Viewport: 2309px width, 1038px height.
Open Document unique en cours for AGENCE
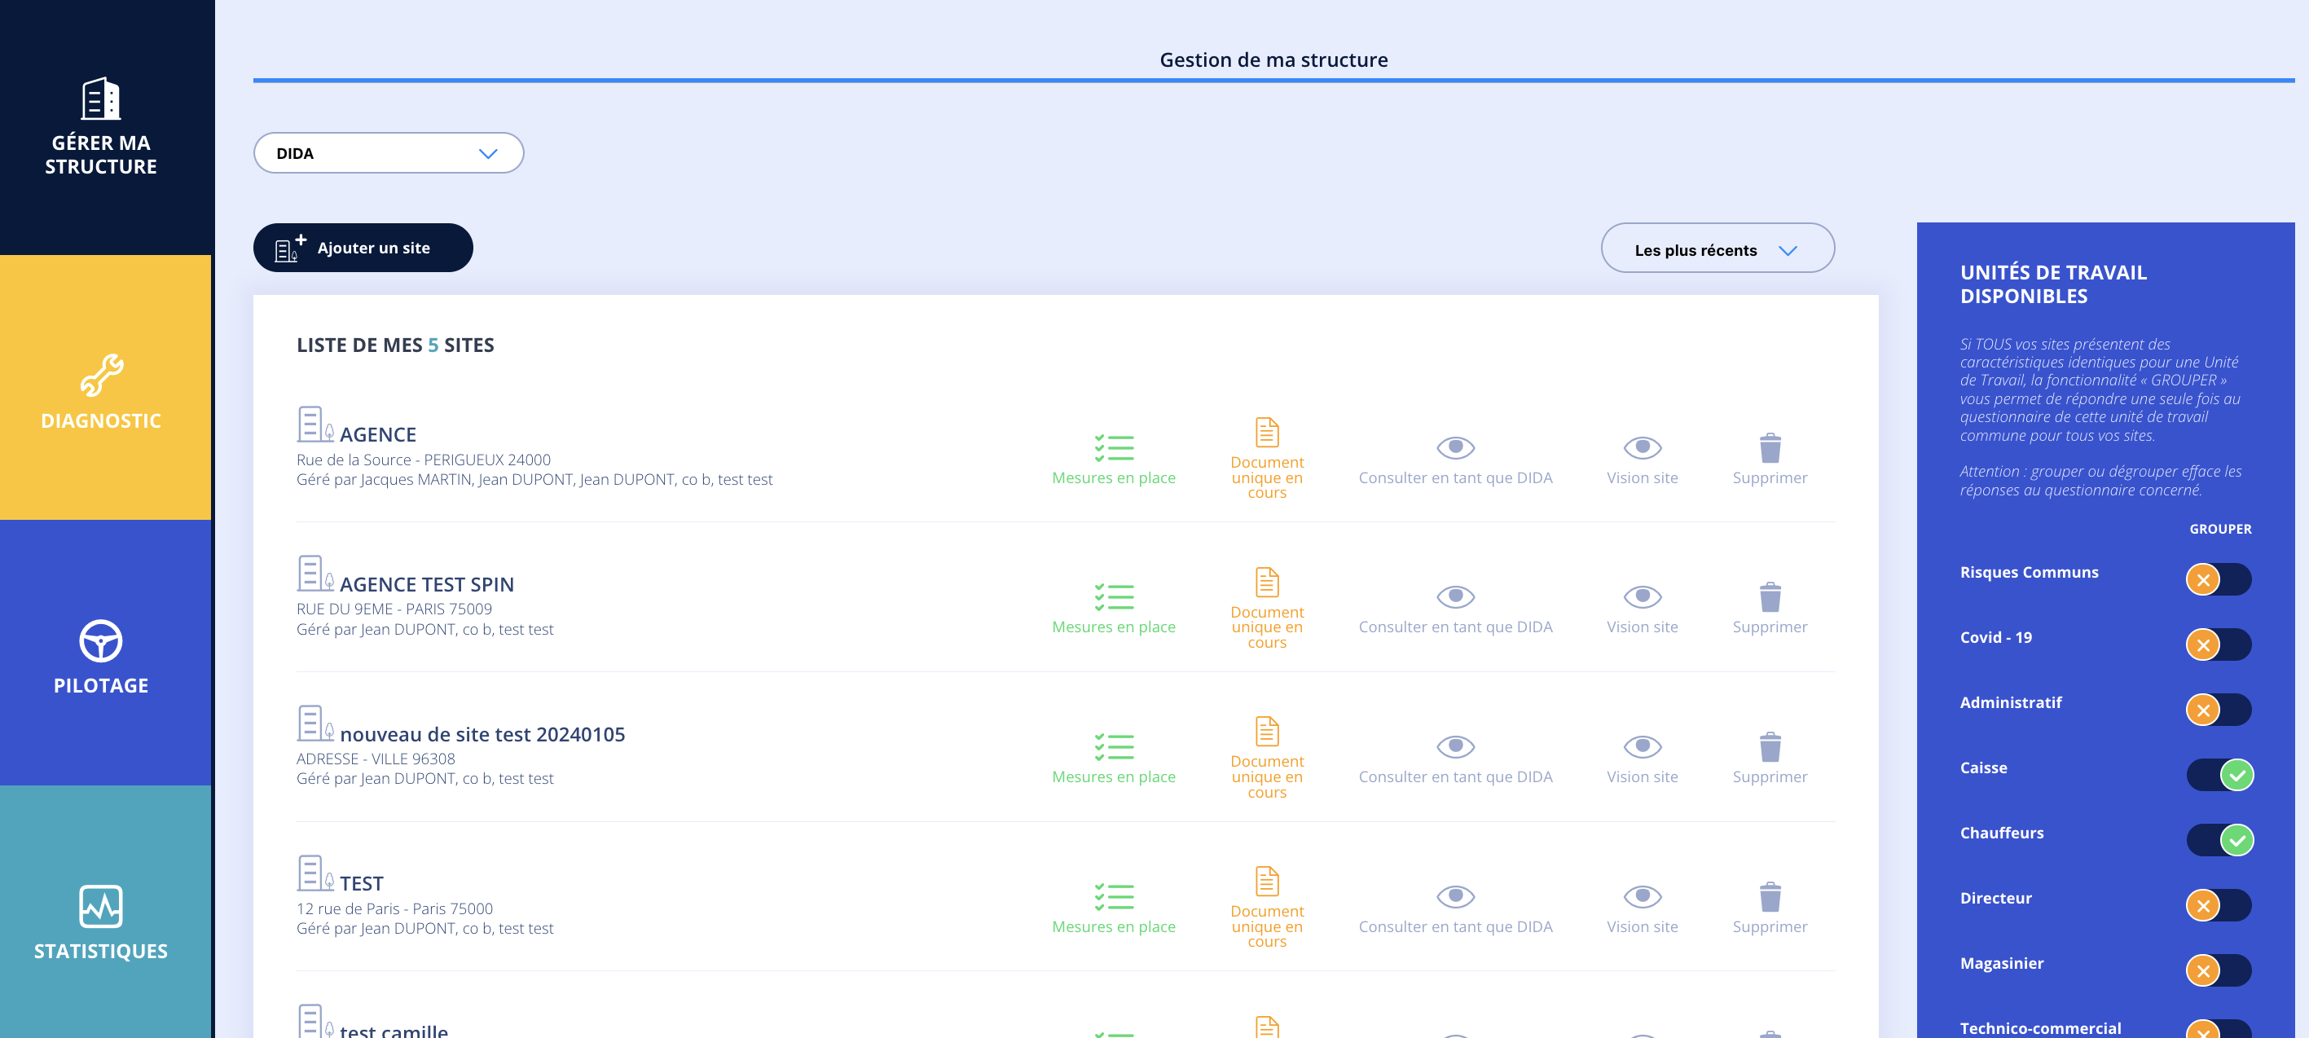coord(1267,458)
